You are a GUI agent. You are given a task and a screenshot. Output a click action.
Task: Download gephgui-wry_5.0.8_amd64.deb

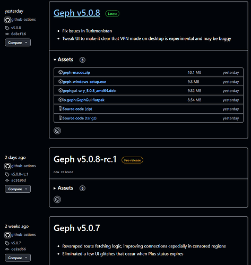[x=89, y=91]
